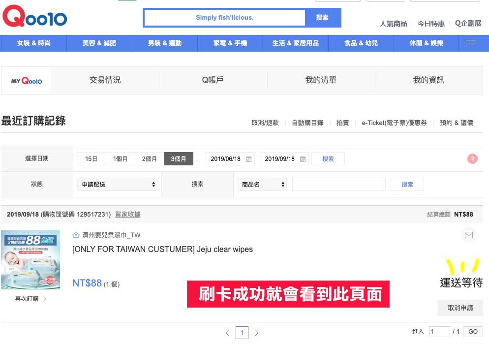
Task: Open the 拍賣 link
Action: click(x=342, y=123)
